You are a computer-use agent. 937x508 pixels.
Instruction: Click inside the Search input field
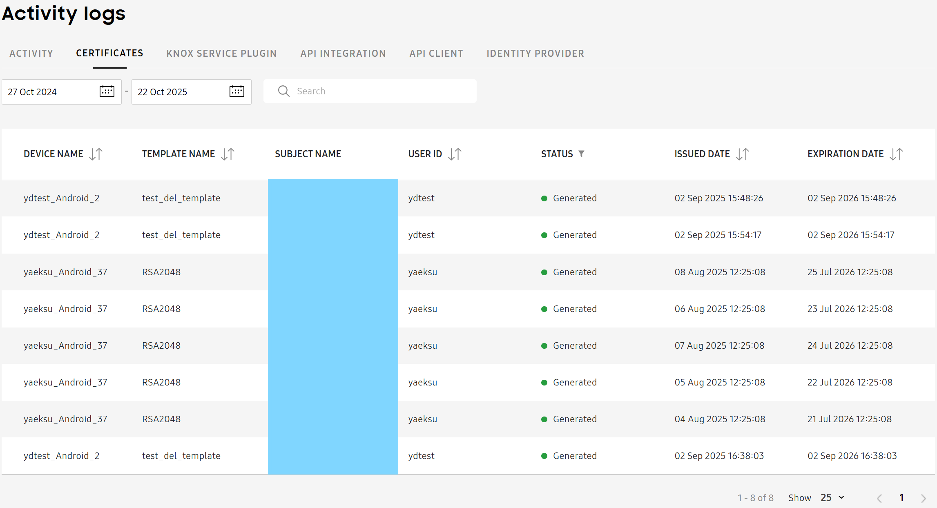click(x=368, y=91)
